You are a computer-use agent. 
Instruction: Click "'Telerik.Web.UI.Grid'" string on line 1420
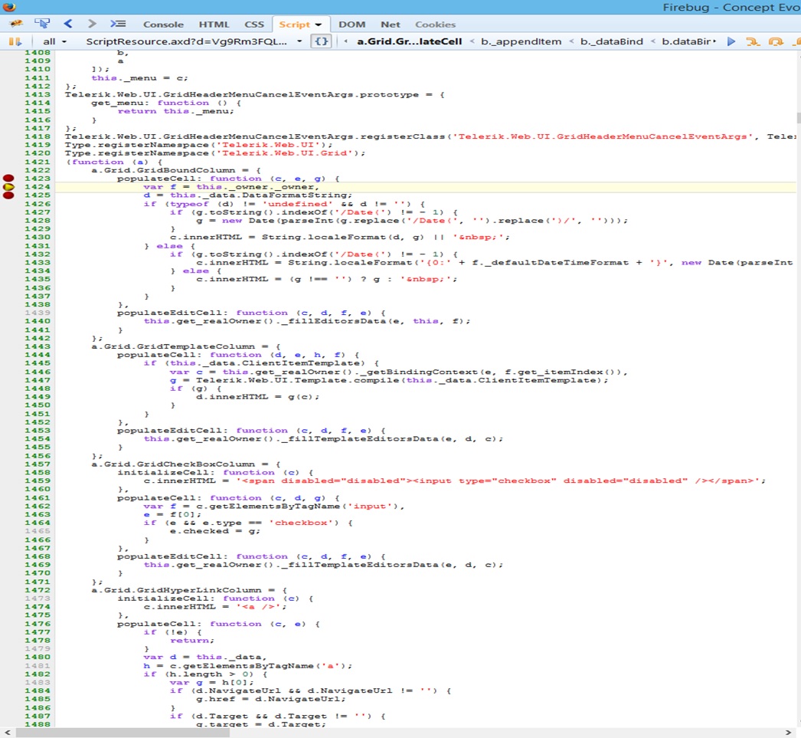[x=285, y=153]
